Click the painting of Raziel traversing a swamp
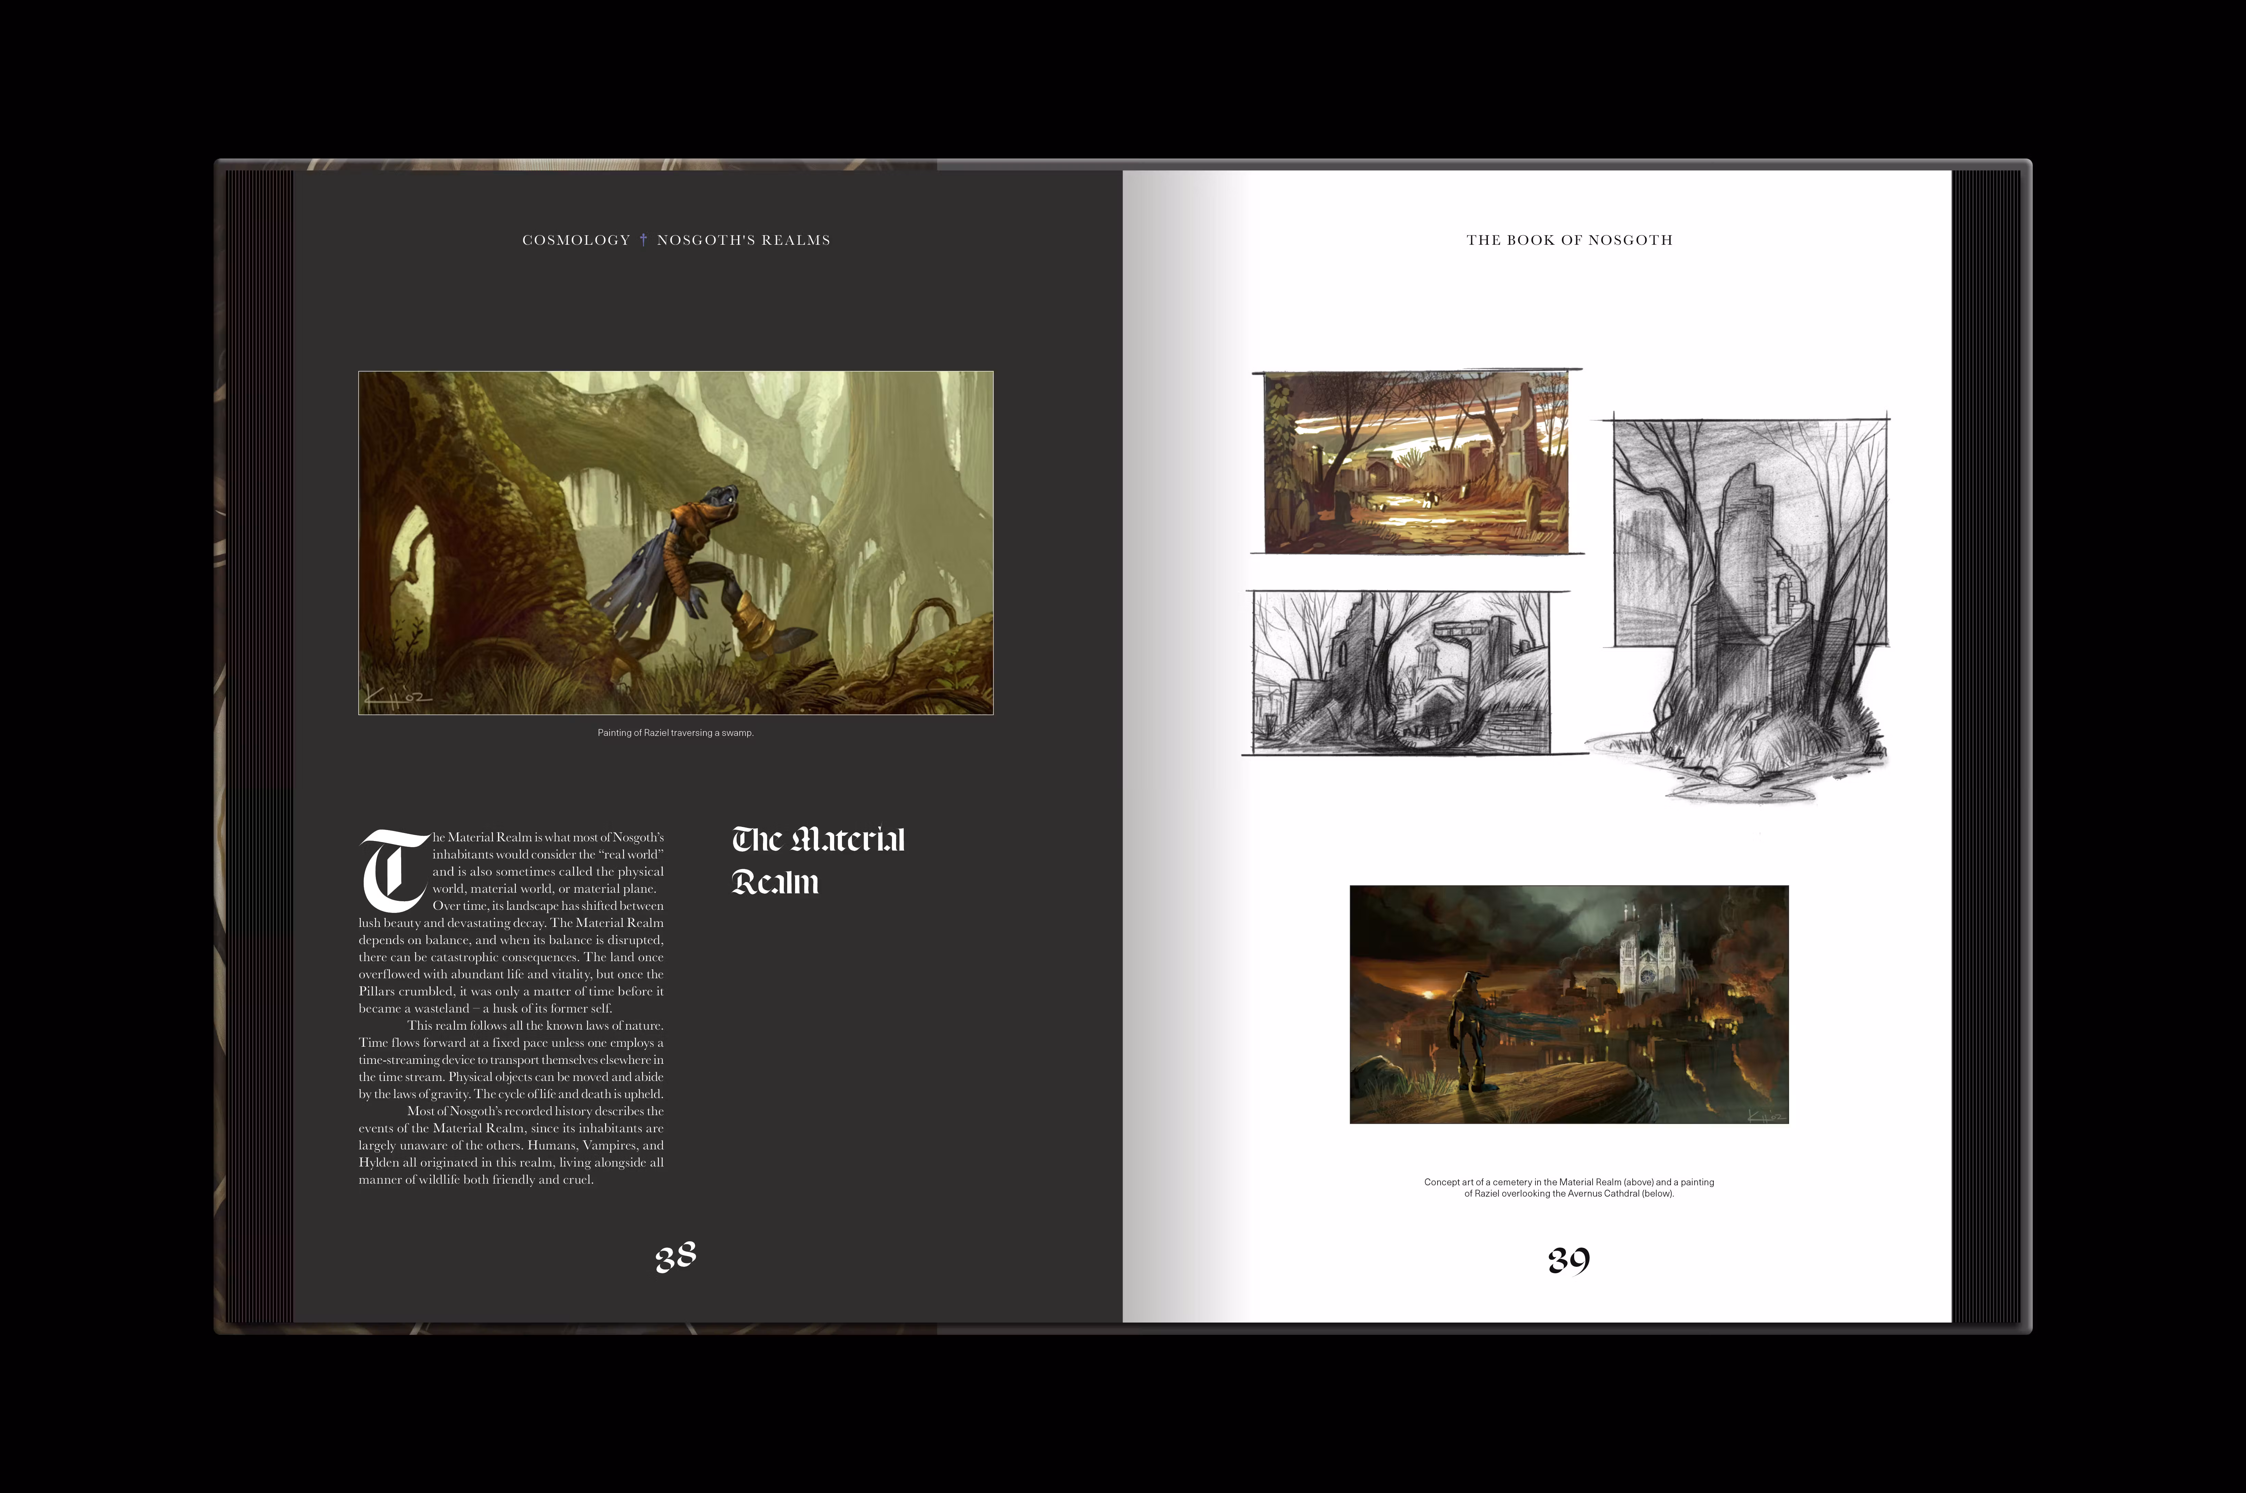Image resolution: width=2246 pixels, height=1493 pixels. coord(676,543)
